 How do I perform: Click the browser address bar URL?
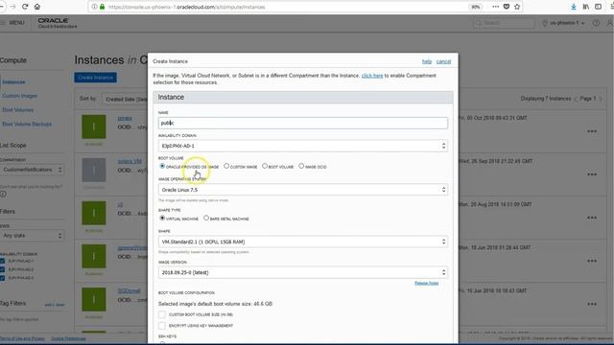[187, 7]
